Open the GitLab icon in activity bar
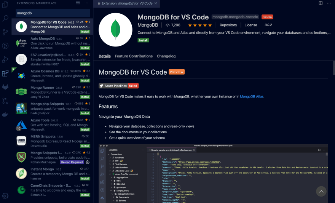Viewport: 335px width, 203px height. (5, 87)
